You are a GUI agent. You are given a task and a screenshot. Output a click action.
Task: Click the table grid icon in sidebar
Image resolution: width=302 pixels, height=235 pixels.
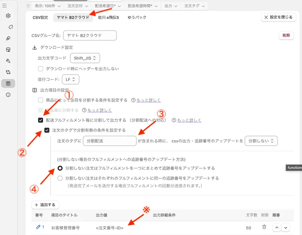point(8,83)
